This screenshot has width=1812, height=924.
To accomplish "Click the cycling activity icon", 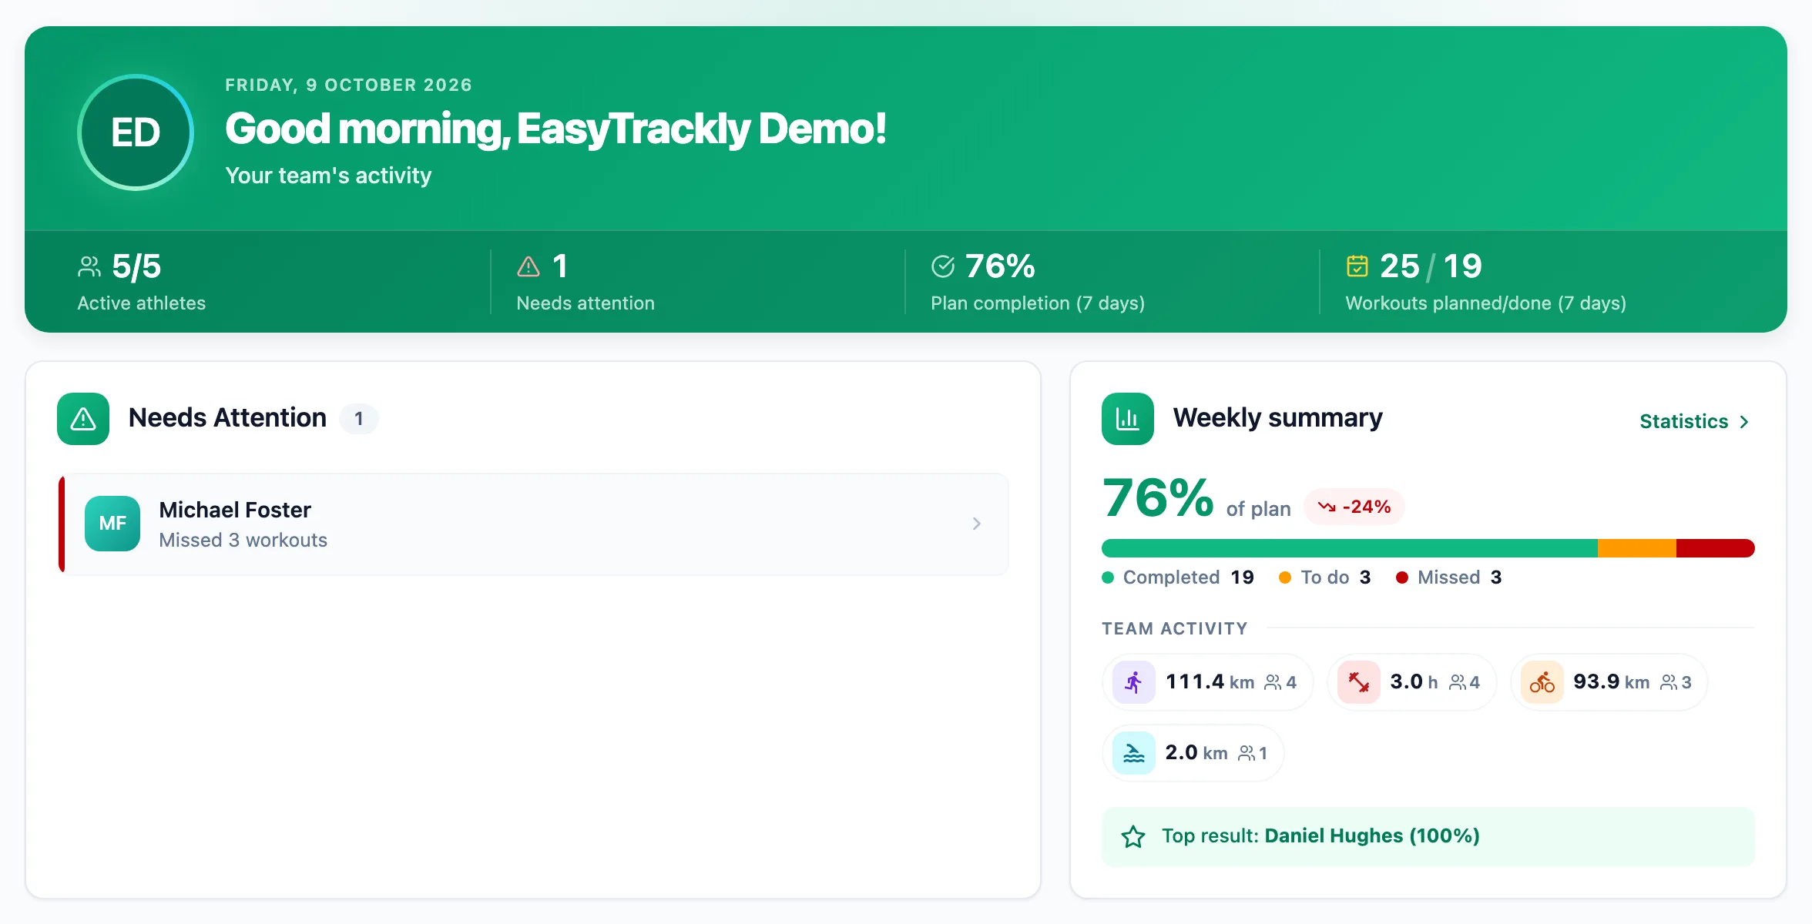I will 1542,682.
